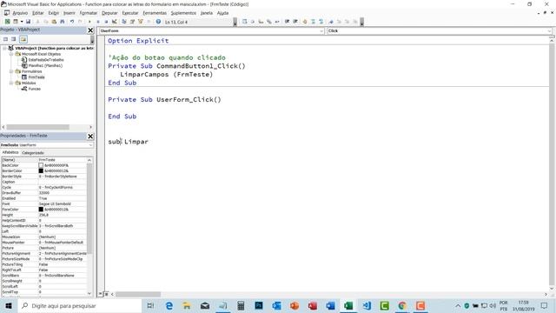The width and height of the screenshot is (556, 313).
Task: Click the Caption property value field
Action: [x=62, y=182]
